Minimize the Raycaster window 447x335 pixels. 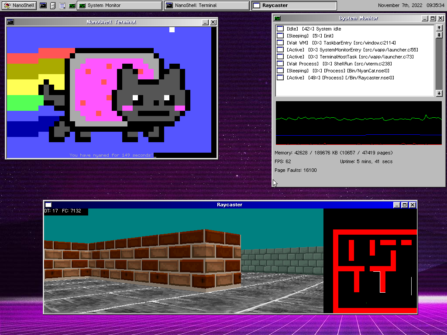pos(396,205)
